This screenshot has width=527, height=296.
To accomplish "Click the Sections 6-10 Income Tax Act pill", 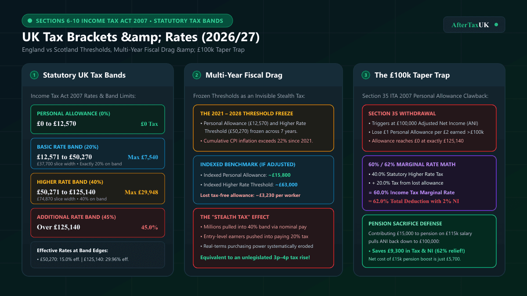I will tap(127, 21).
